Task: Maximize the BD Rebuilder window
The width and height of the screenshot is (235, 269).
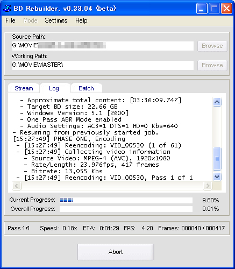Action: tap(214, 9)
